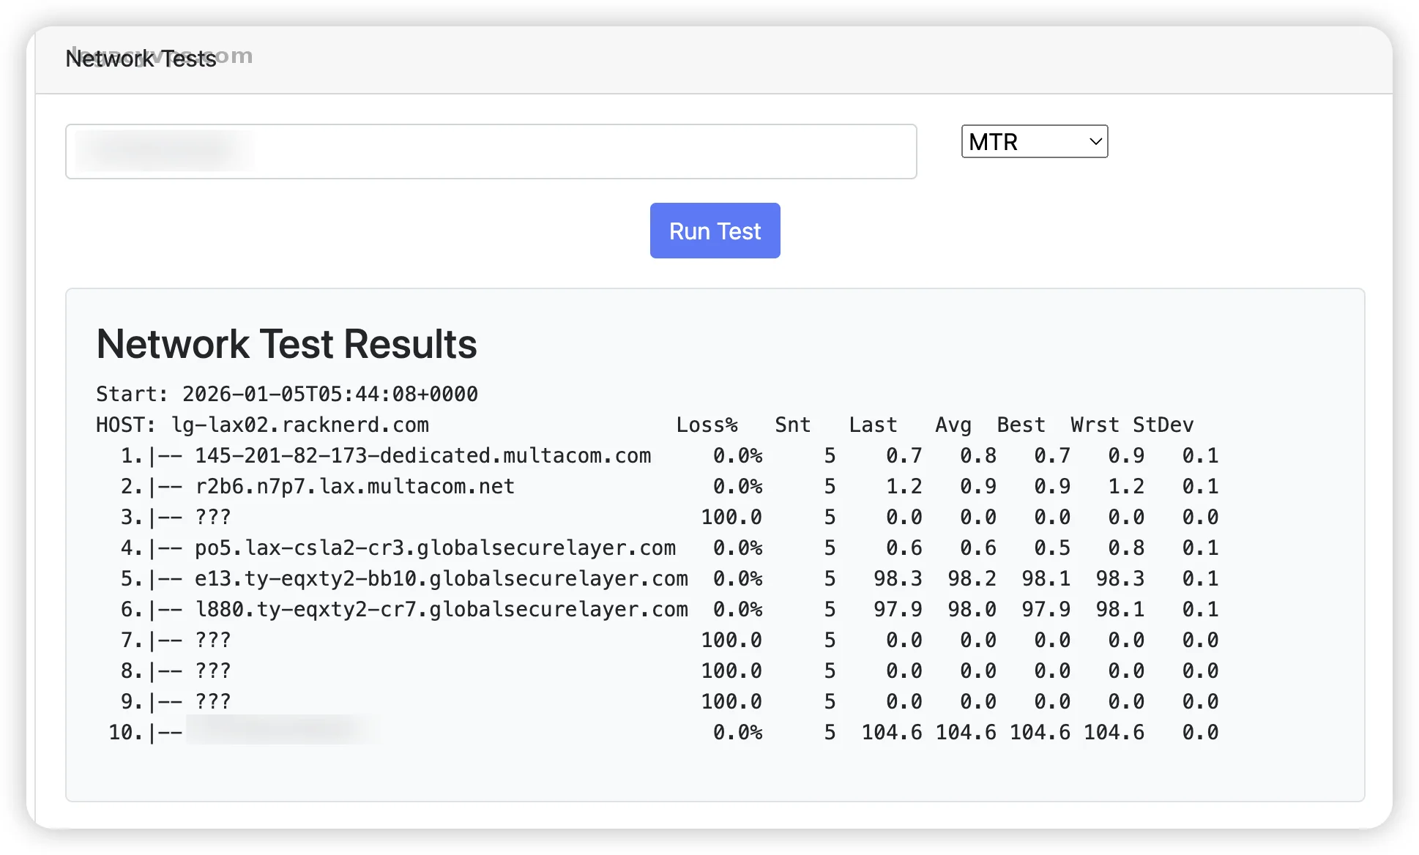Click hop 4 po5.lax-csla2-cr3 hostname
This screenshot has width=1419, height=855.
[x=435, y=548]
